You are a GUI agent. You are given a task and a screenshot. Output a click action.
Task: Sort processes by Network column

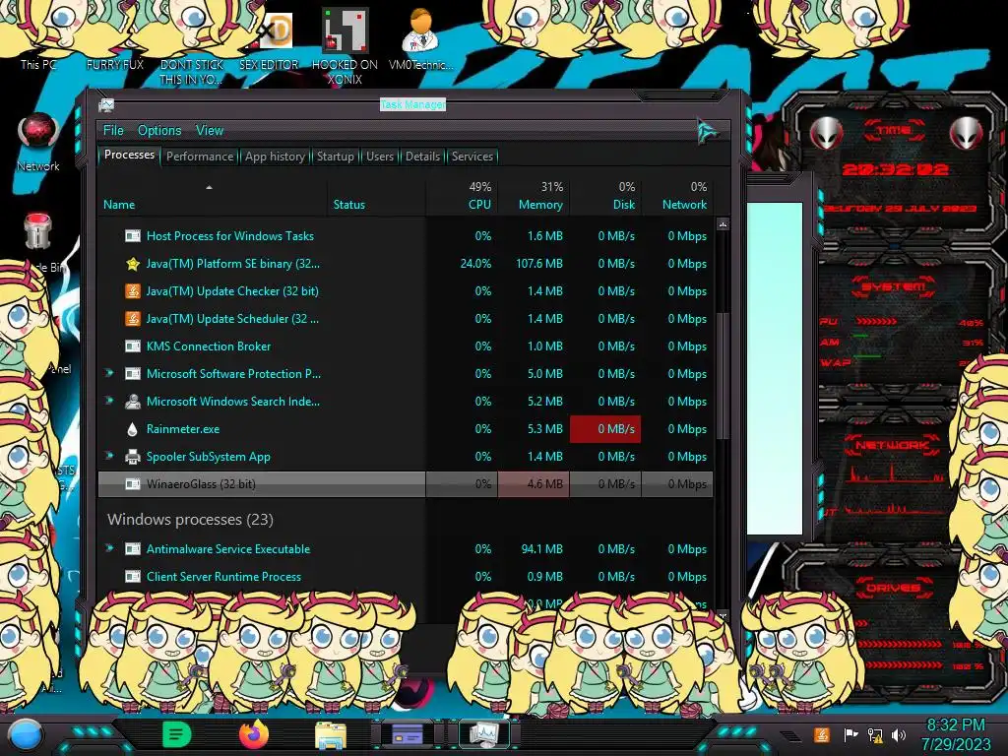point(684,205)
